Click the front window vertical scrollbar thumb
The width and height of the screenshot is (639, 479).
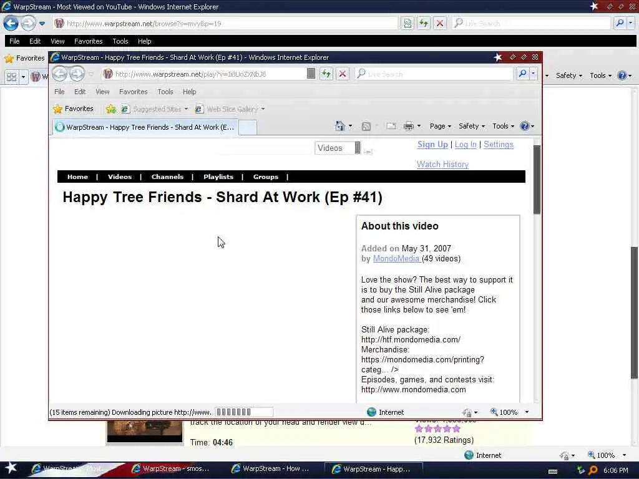click(537, 179)
